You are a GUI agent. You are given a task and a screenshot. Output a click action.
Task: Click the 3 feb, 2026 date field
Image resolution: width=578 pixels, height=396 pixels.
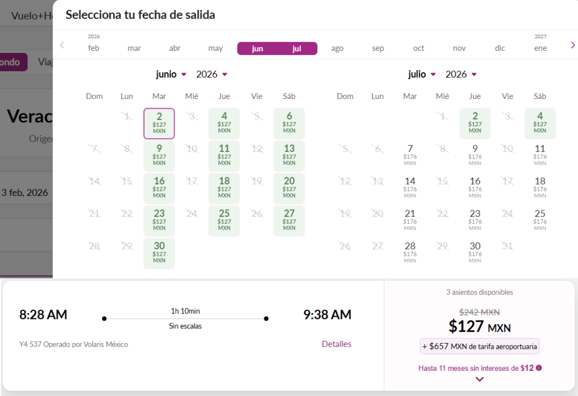[24, 193]
